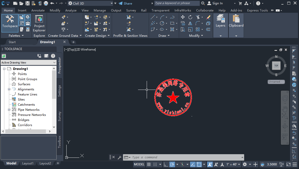Select the Rectangle draw tool
This screenshot has height=169, width=299.
172,23
